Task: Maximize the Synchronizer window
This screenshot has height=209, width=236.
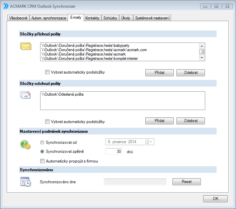Action: coord(216,6)
